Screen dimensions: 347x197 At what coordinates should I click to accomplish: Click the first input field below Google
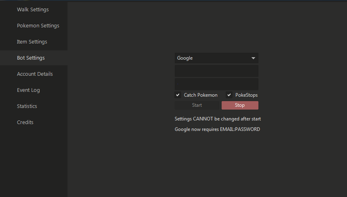216,71
